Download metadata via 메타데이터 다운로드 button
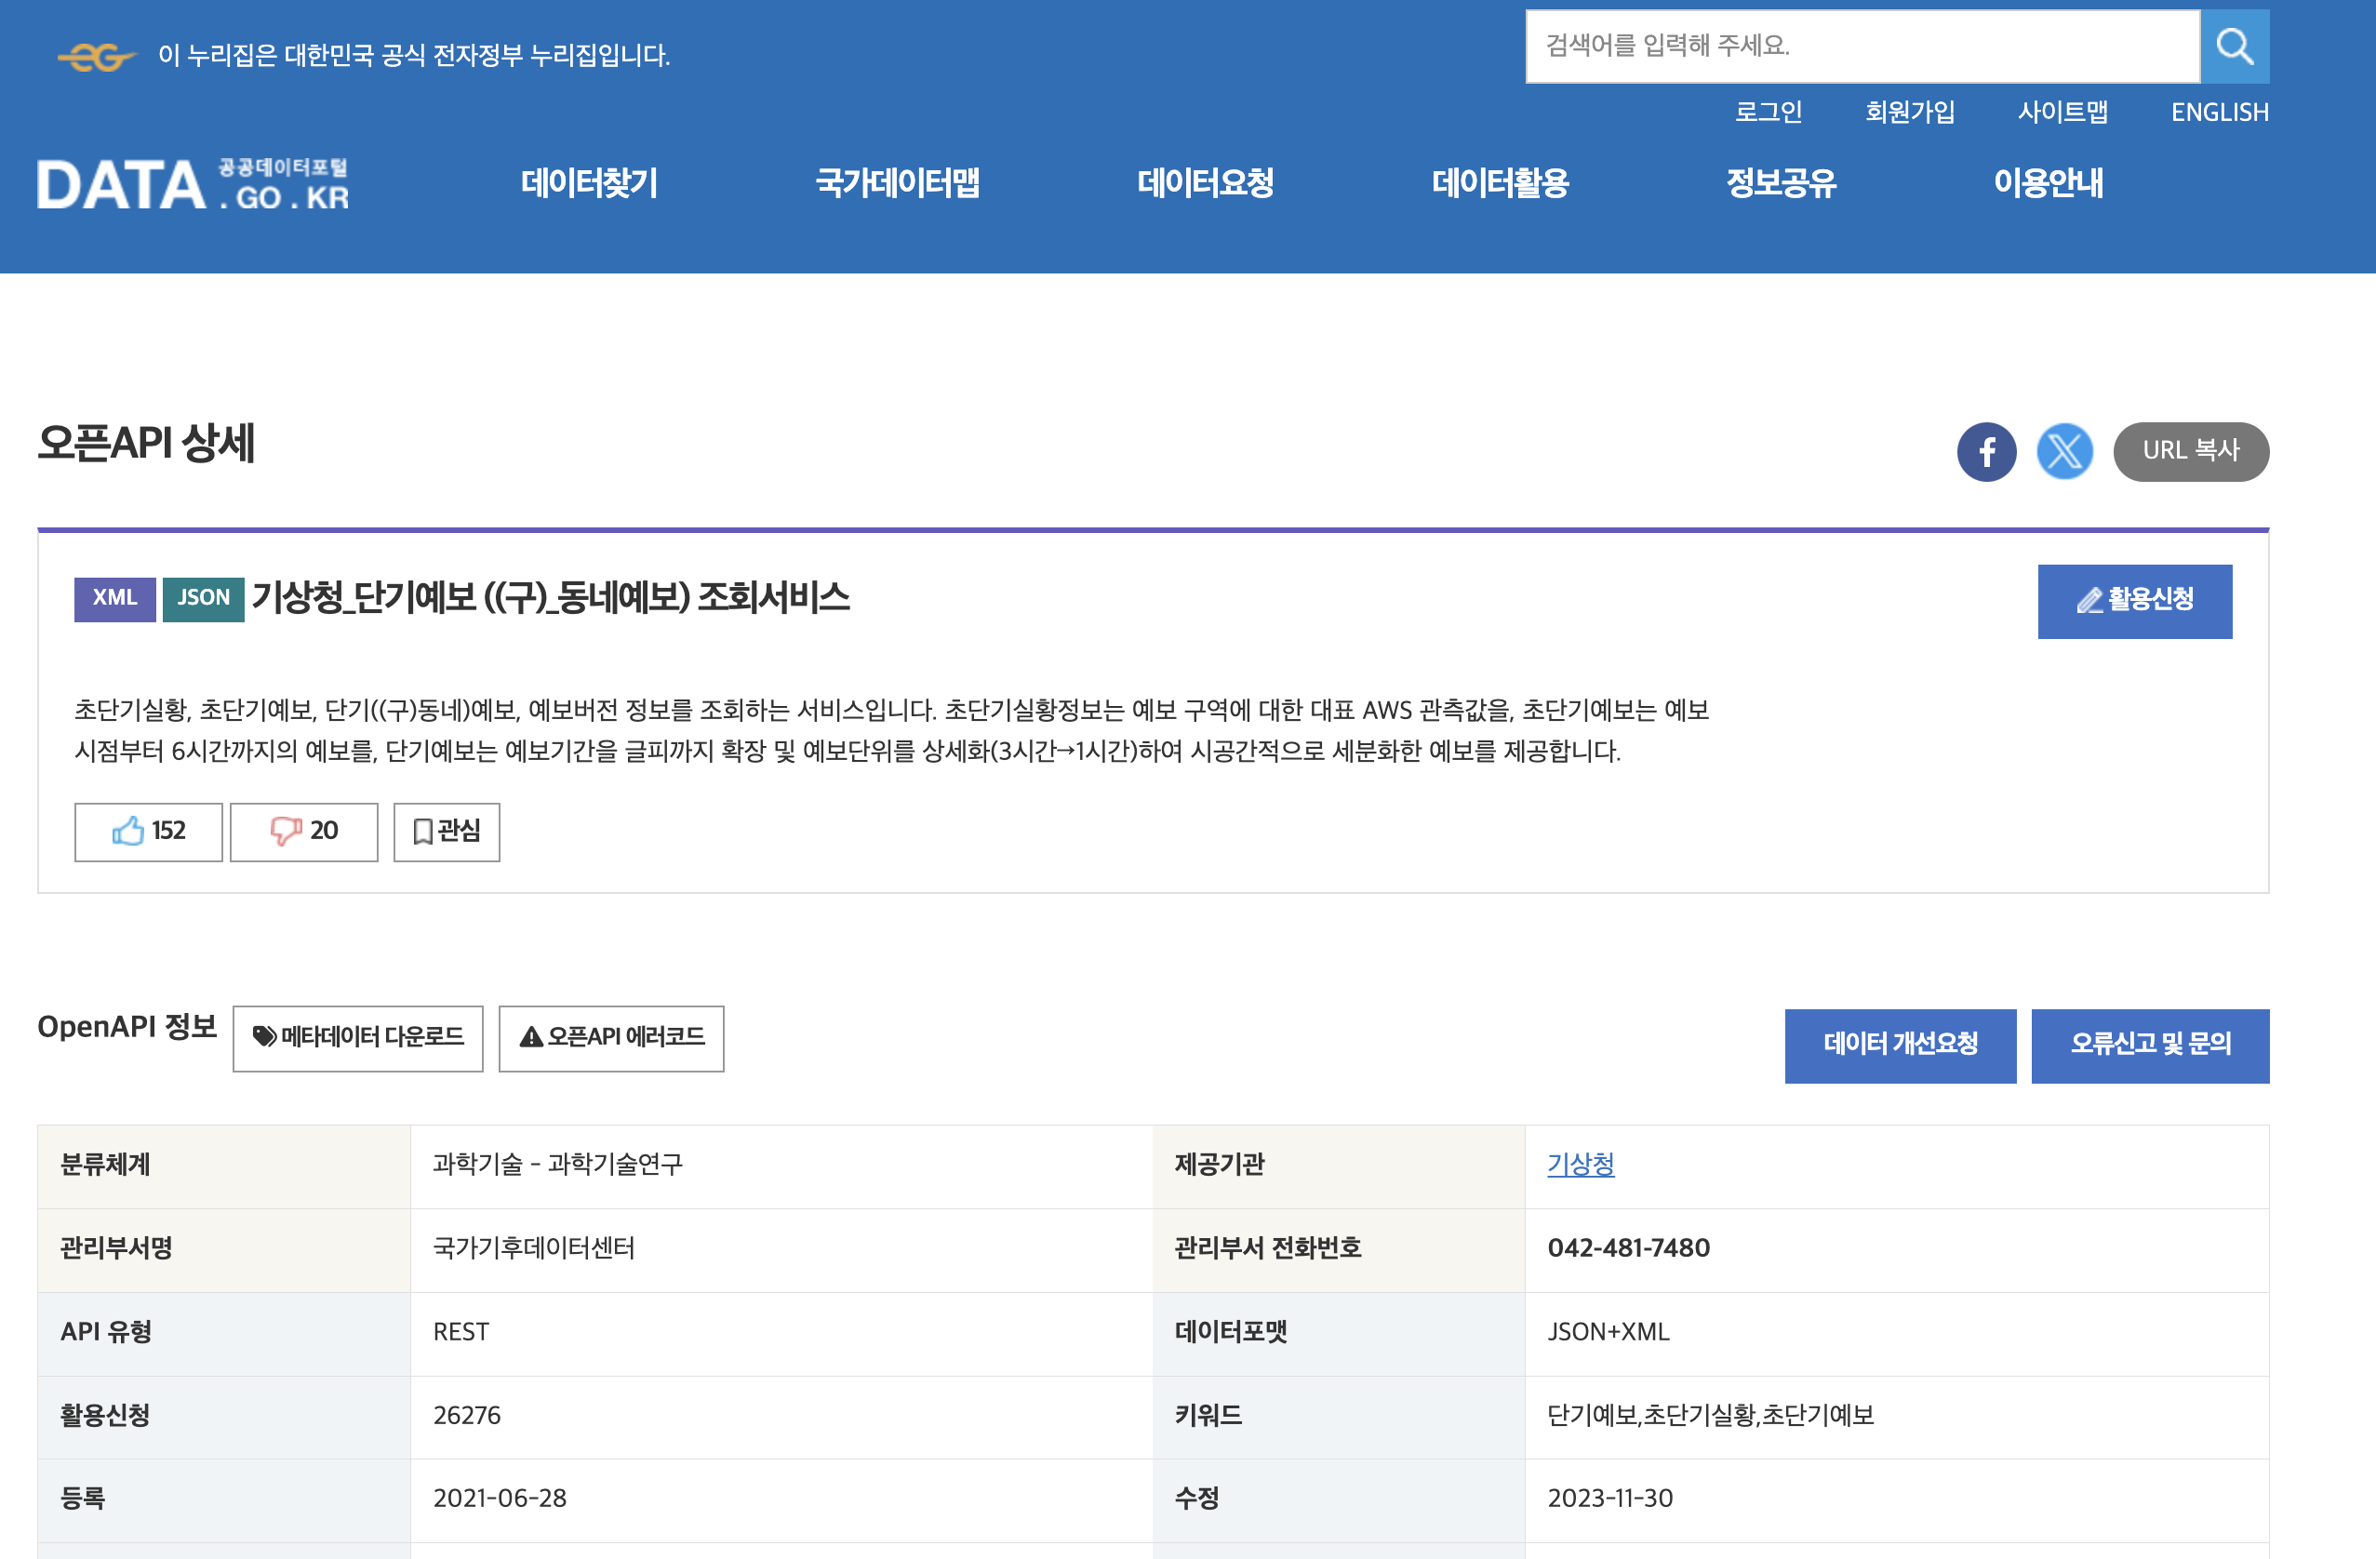This screenshot has height=1559, width=2376. click(357, 1038)
